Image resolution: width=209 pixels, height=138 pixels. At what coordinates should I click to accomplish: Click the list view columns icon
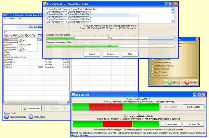click(x=40, y=36)
